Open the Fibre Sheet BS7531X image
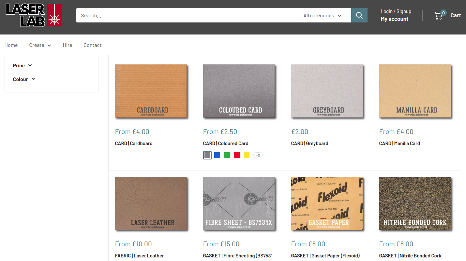The height and width of the screenshot is (261, 466). pyautogui.click(x=239, y=203)
